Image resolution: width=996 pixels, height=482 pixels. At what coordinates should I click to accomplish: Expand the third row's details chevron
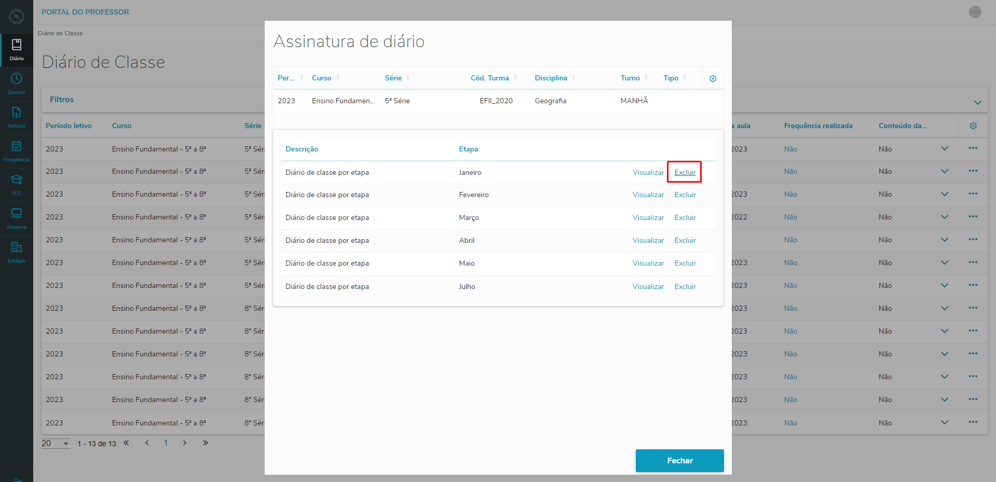click(945, 194)
